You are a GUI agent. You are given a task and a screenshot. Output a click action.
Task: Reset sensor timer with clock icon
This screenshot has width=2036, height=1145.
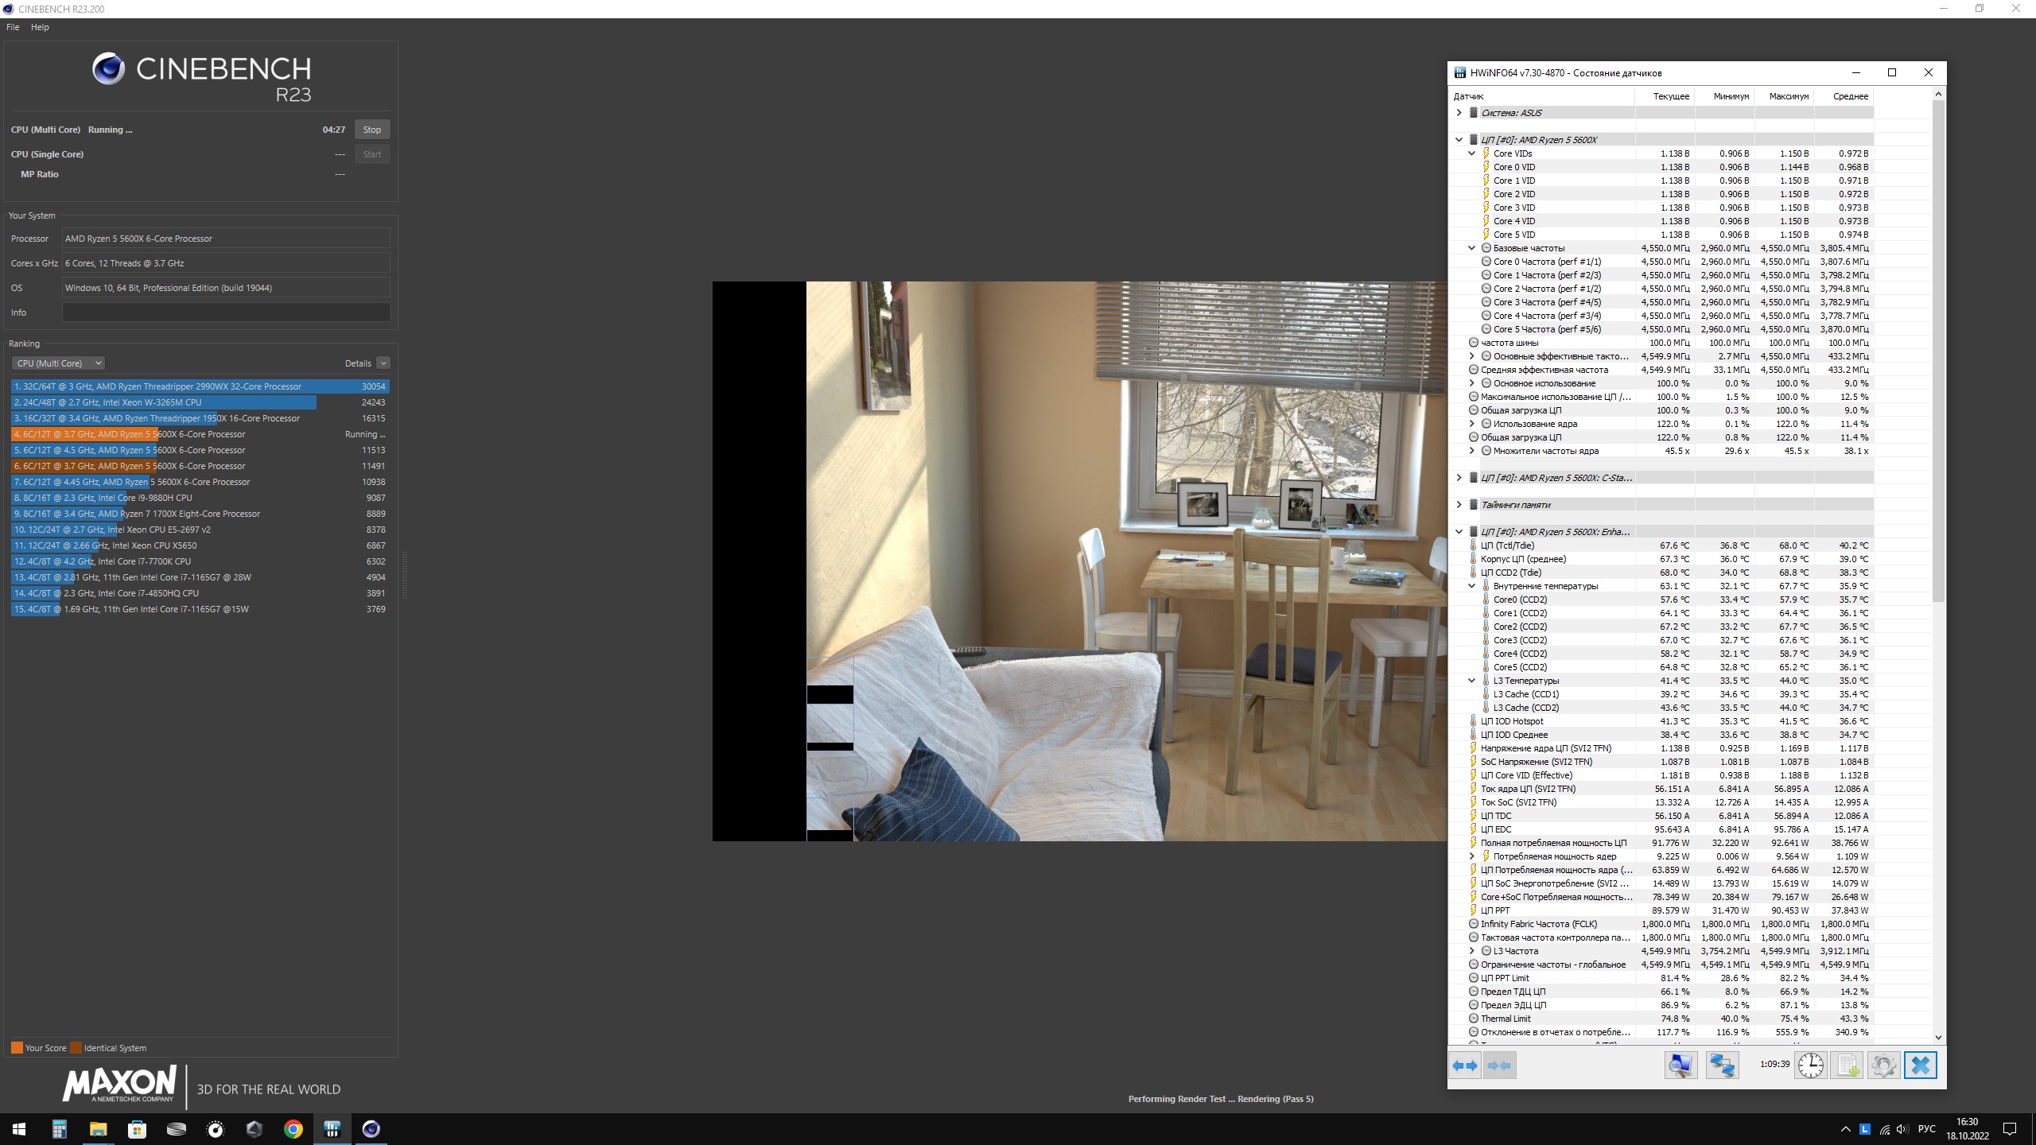(1811, 1065)
